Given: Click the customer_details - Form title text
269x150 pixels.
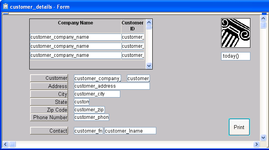Looking at the screenshot, I should click(40, 7).
